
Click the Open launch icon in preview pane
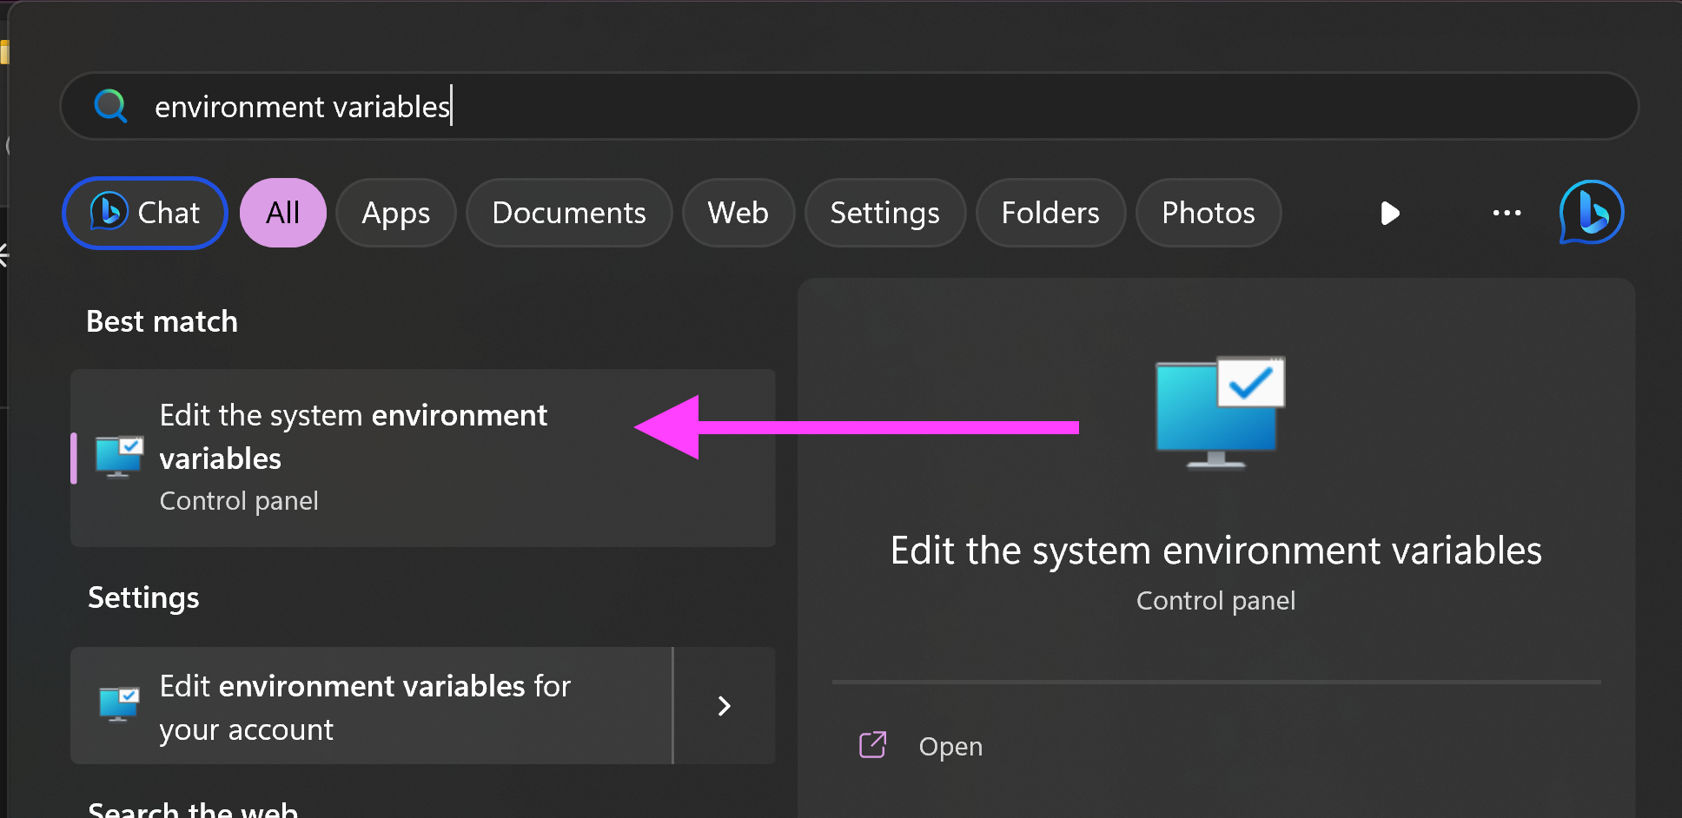(x=871, y=745)
